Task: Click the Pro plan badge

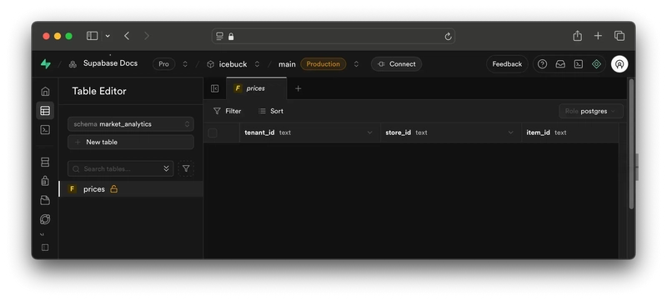Action: click(x=163, y=64)
